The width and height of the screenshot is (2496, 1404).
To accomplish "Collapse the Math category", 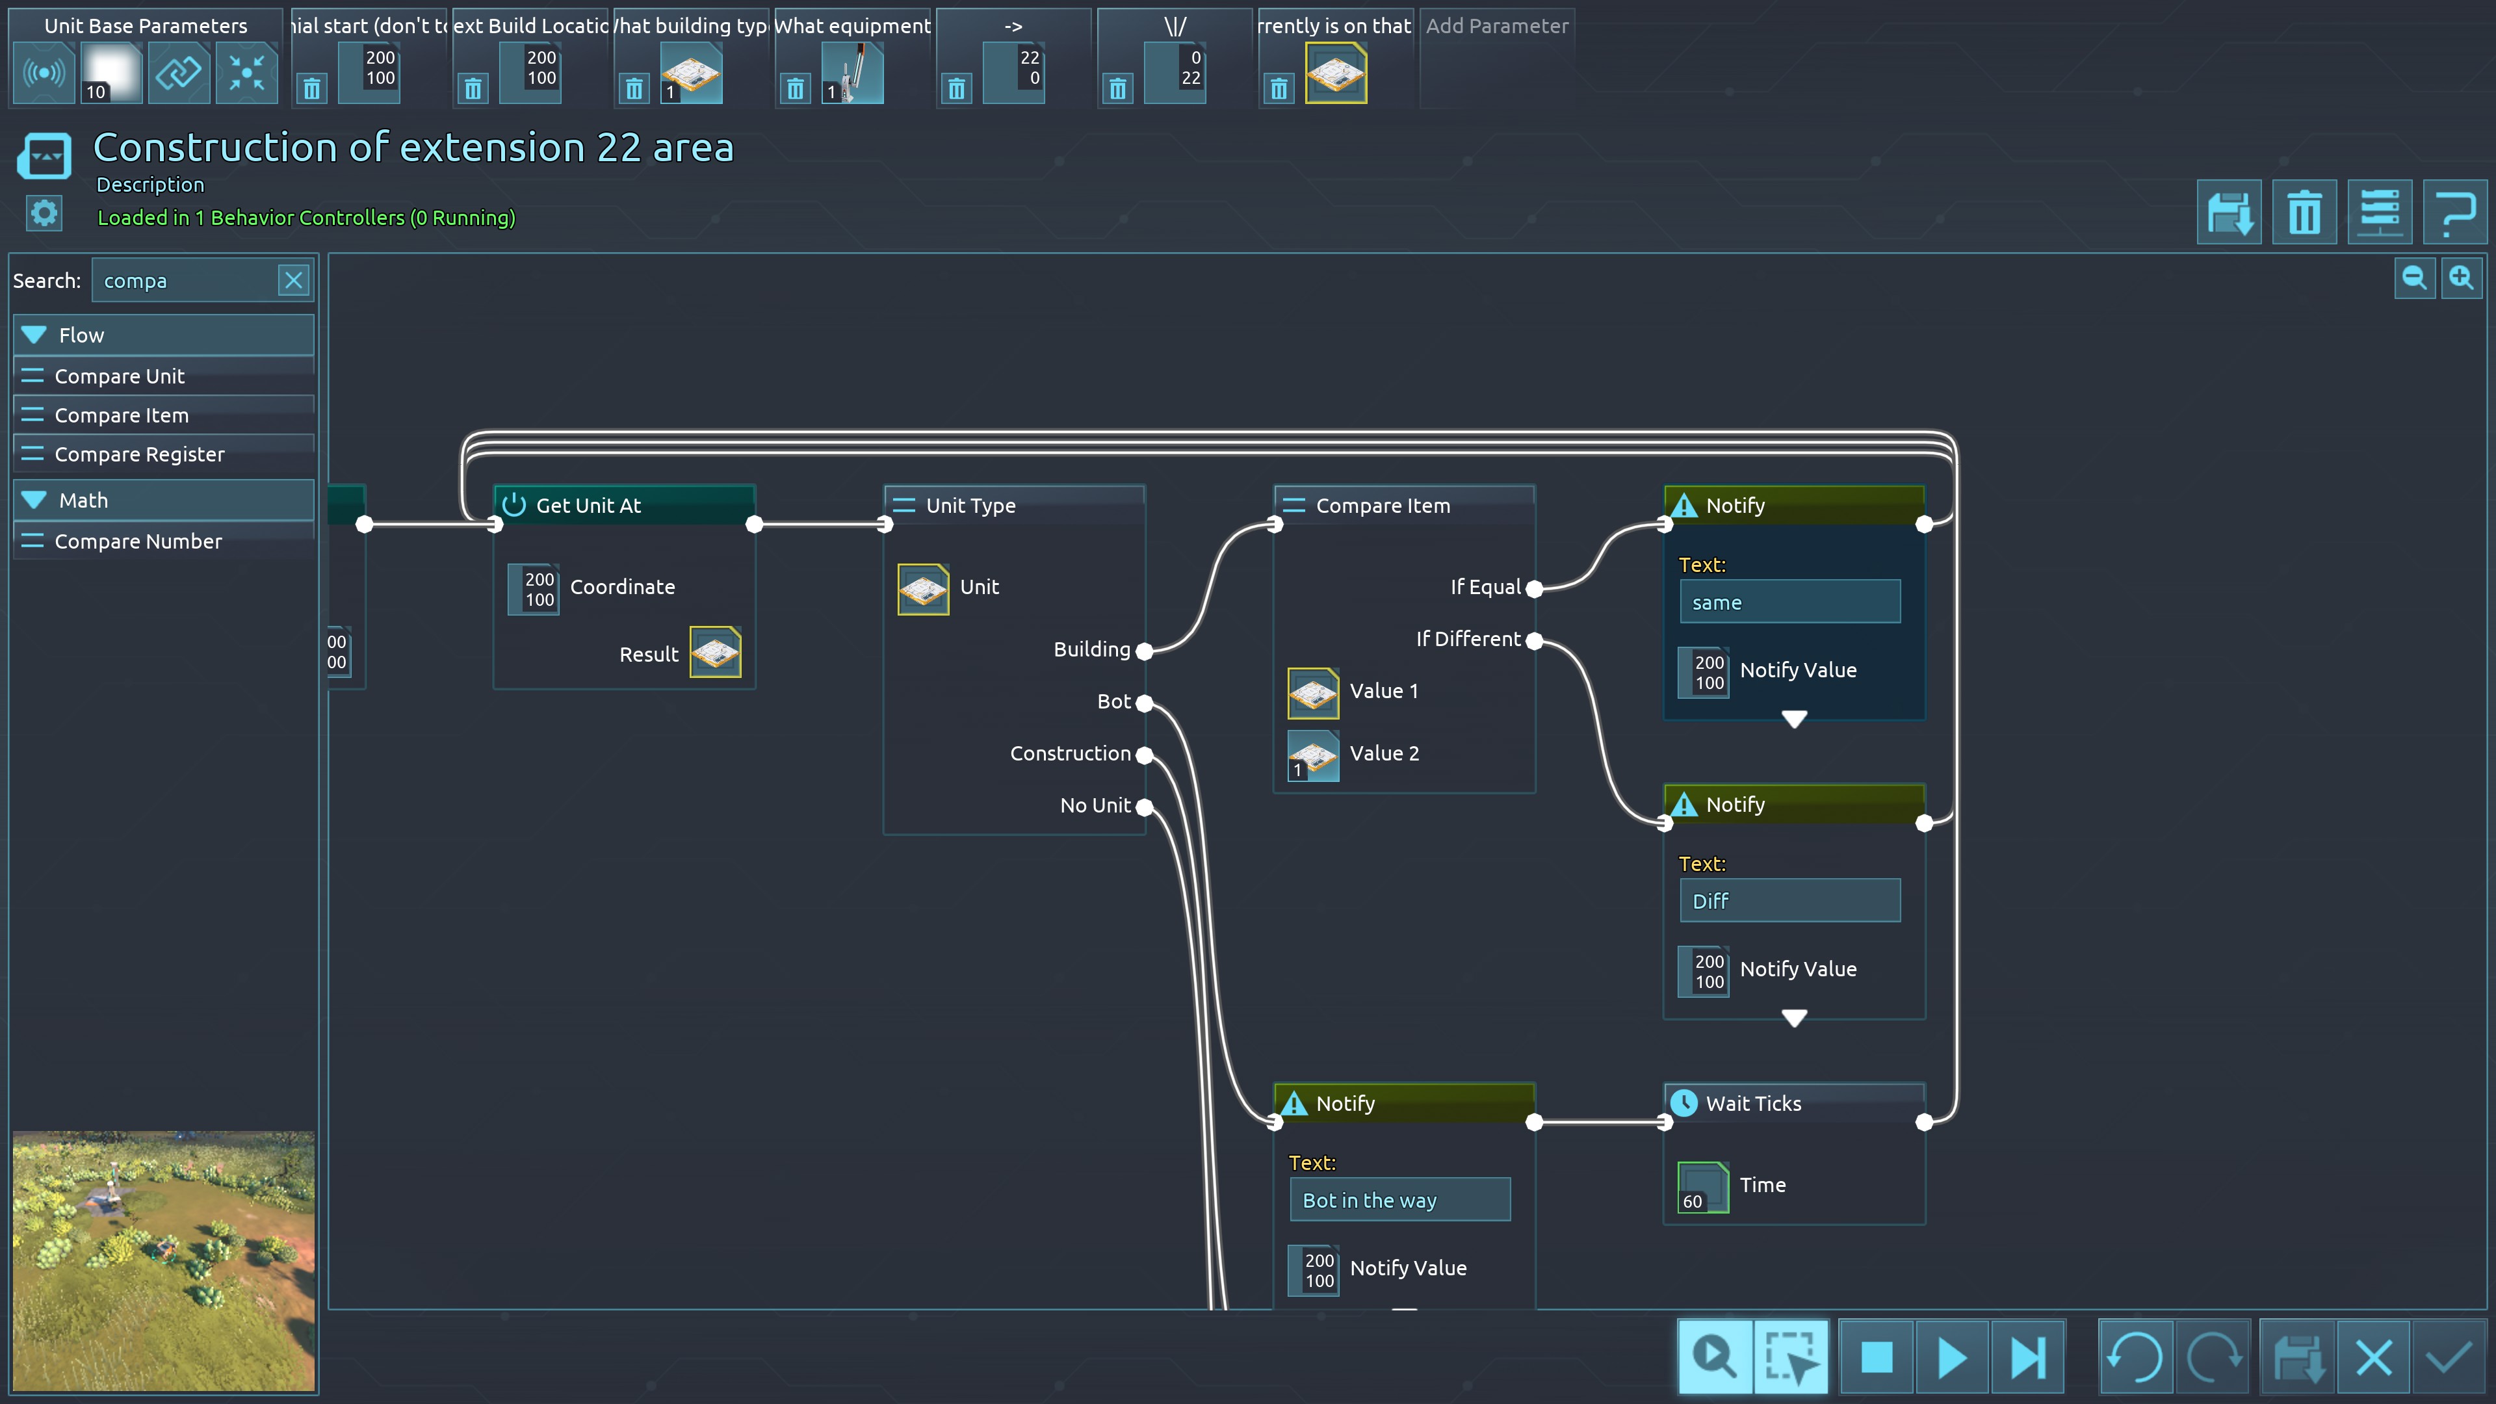I will click(35, 500).
